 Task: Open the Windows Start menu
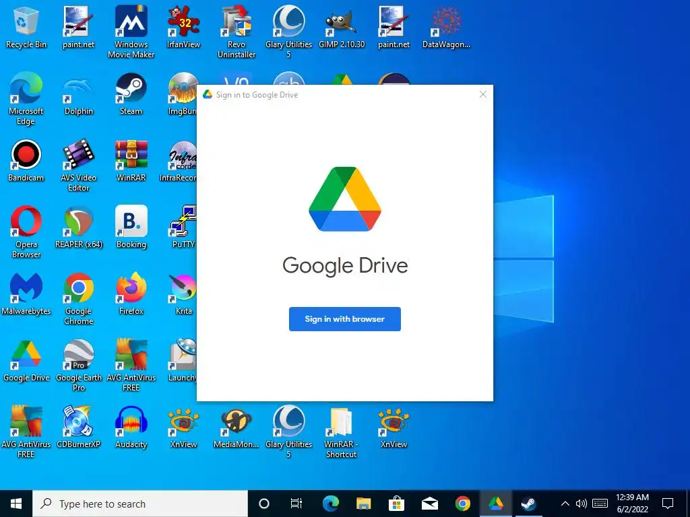(16, 504)
